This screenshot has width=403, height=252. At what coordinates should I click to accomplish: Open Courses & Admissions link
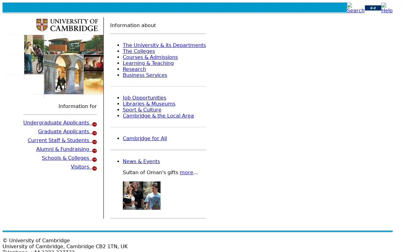(150, 57)
